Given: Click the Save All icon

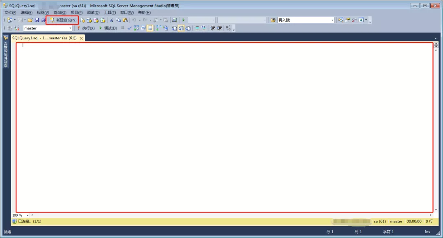Looking at the screenshot, I should pyautogui.click(x=43, y=20).
